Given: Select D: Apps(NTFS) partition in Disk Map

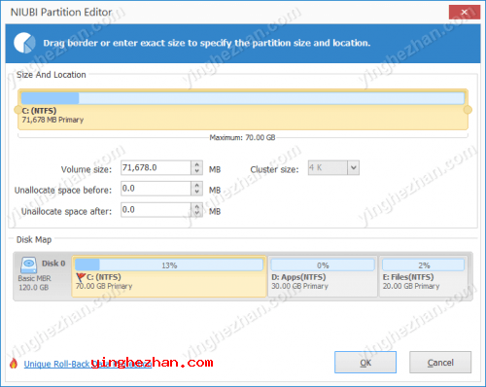Looking at the screenshot, I should click(x=323, y=276).
